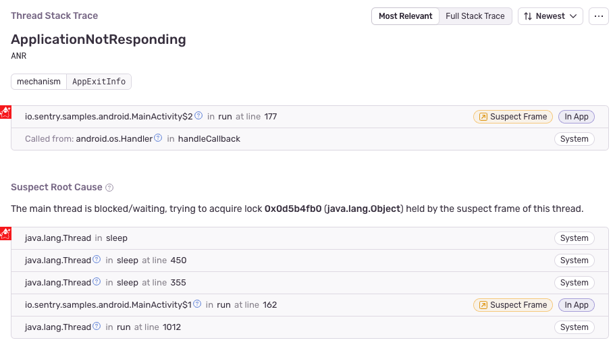Switch to Full Stack Trace view
Viewport: 613px width, 357px height.
tap(475, 16)
